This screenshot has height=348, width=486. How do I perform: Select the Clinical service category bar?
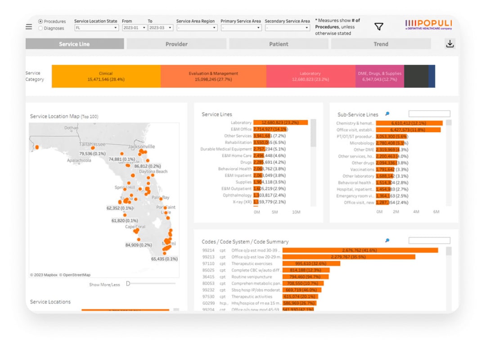click(104, 76)
